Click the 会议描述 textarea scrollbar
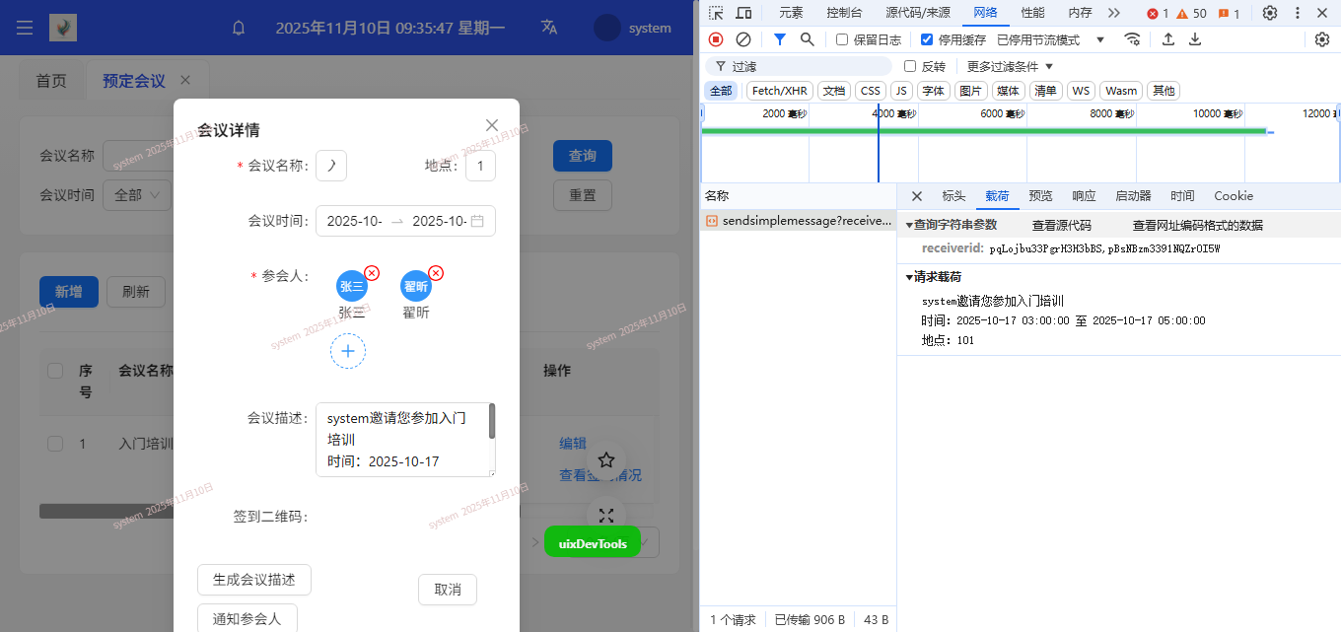Image resolution: width=1341 pixels, height=632 pixels. pyautogui.click(x=492, y=421)
